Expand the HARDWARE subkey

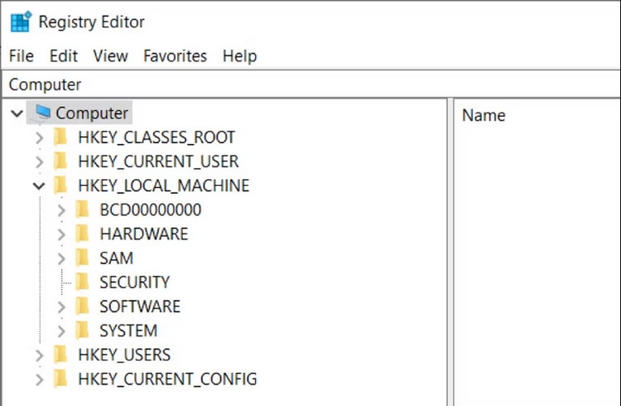coord(61,234)
